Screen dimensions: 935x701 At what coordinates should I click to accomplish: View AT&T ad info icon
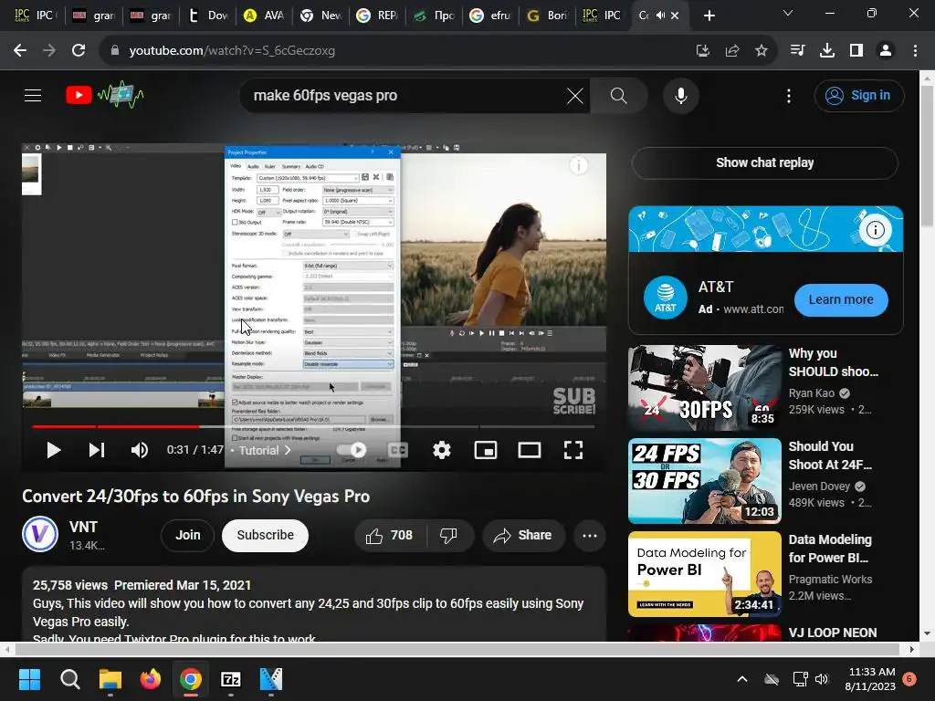tap(875, 229)
